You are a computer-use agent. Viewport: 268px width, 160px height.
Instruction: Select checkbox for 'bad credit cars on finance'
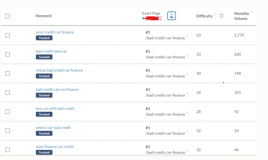[x=8, y=92]
